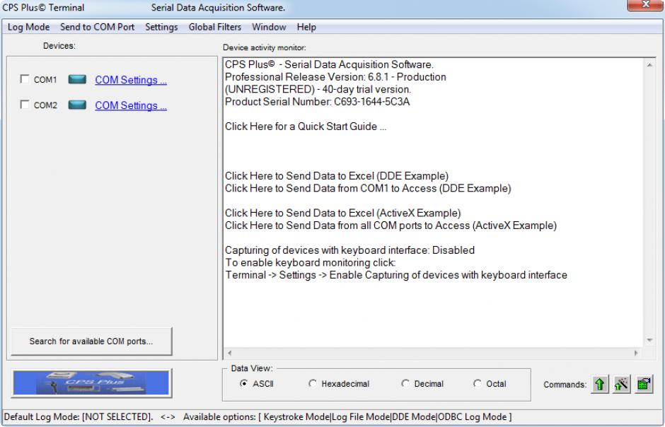Click the UNREGISTERED trial version line

318,89
